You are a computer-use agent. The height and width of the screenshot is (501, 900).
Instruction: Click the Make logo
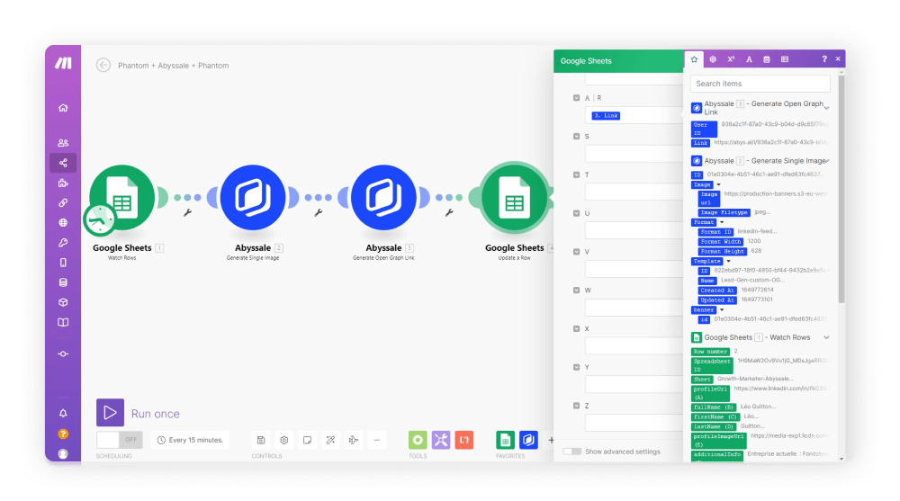pyautogui.click(x=63, y=63)
